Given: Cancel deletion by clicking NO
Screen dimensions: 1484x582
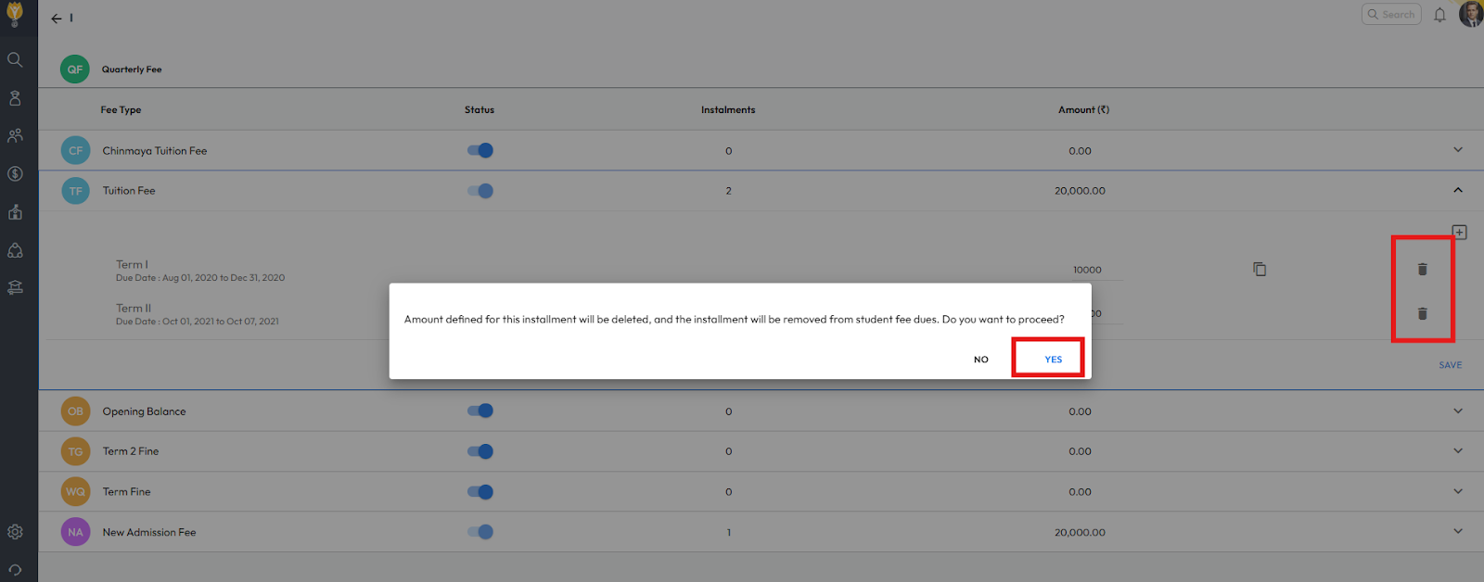Looking at the screenshot, I should click(x=980, y=360).
